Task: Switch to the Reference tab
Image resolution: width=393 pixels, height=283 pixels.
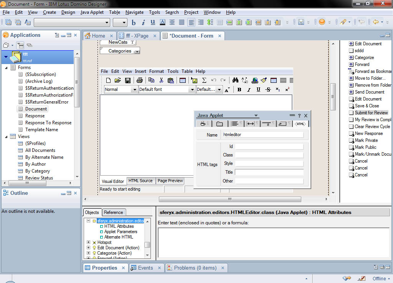Action: 114,212
